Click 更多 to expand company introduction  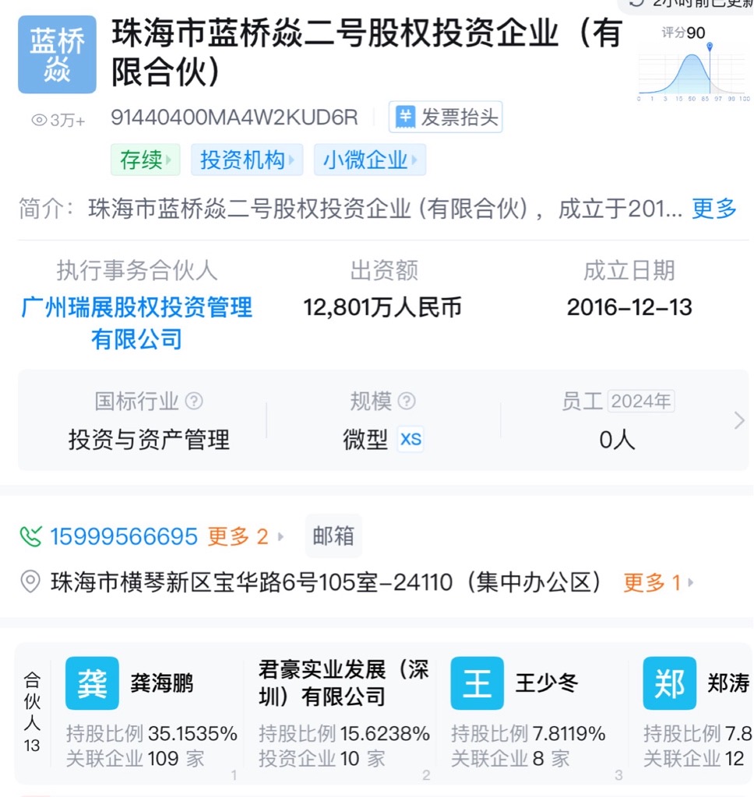(x=713, y=209)
